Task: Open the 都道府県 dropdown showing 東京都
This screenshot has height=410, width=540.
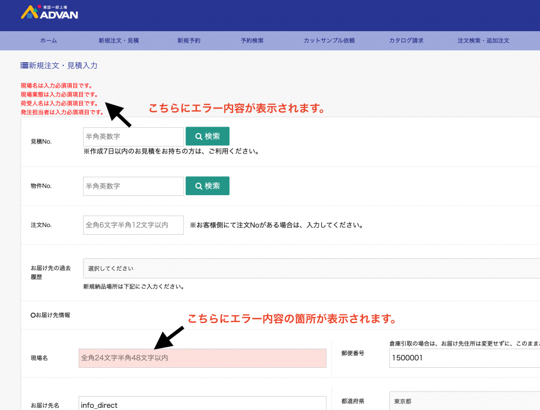Action: pyautogui.click(x=464, y=401)
